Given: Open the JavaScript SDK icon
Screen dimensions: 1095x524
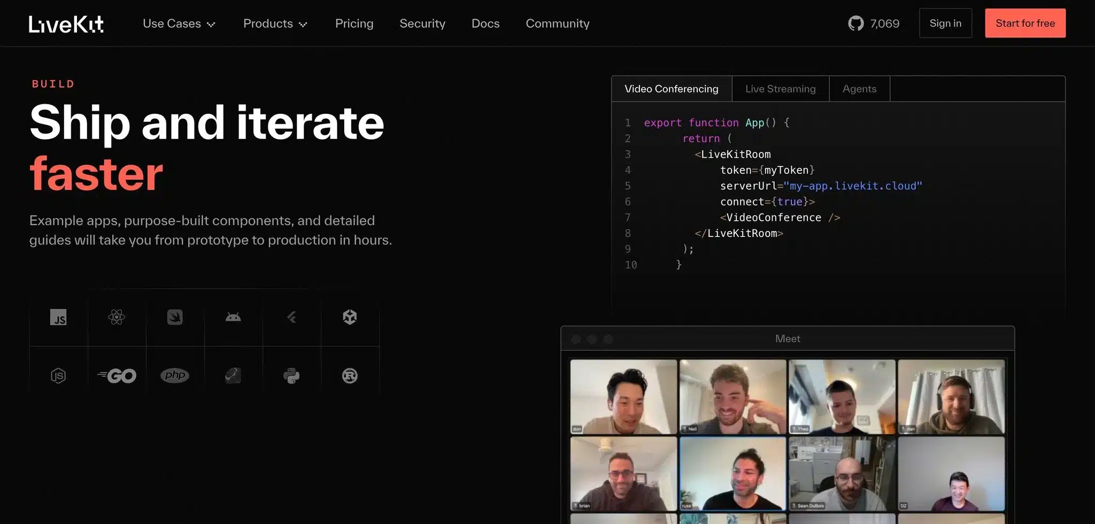Looking at the screenshot, I should click(58, 318).
